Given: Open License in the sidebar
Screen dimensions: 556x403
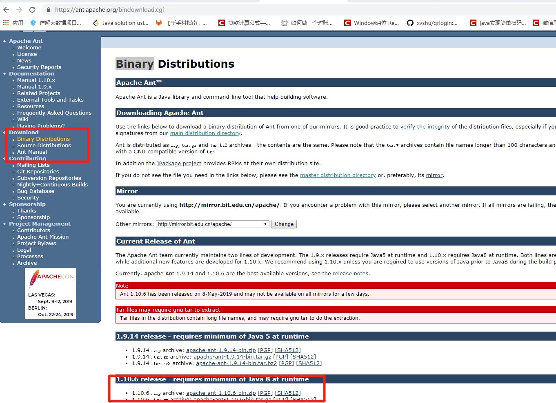Looking at the screenshot, I should coord(27,54).
